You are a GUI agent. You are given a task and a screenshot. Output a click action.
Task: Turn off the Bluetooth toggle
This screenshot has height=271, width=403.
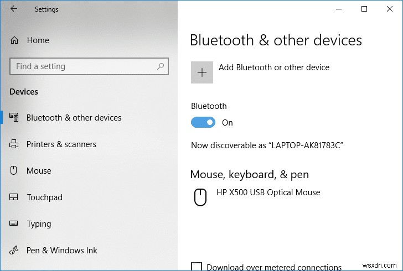pyautogui.click(x=203, y=123)
